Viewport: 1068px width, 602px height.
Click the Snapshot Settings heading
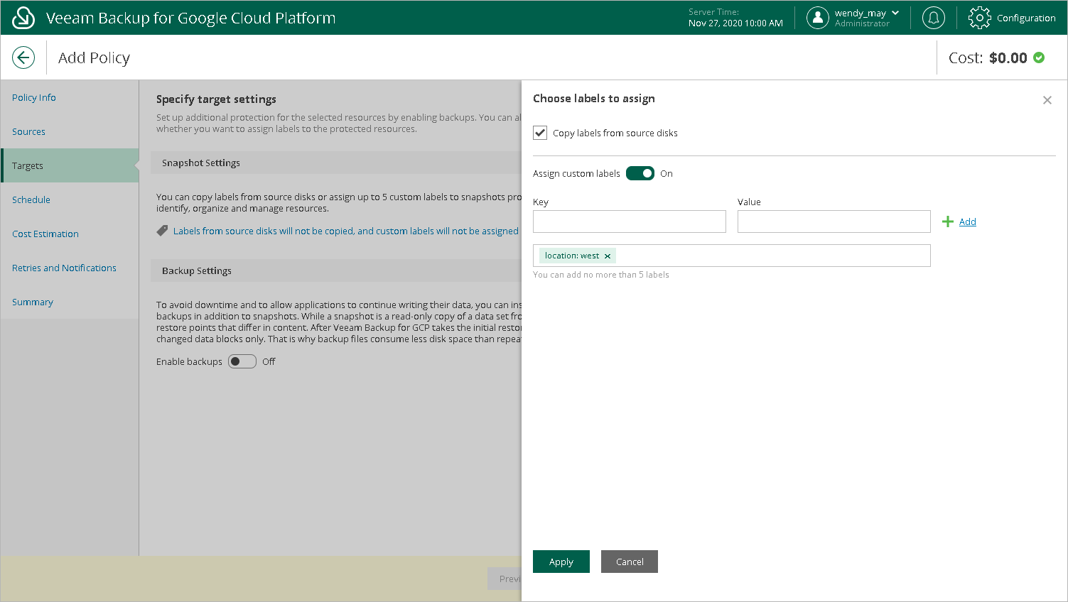pos(201,163)
